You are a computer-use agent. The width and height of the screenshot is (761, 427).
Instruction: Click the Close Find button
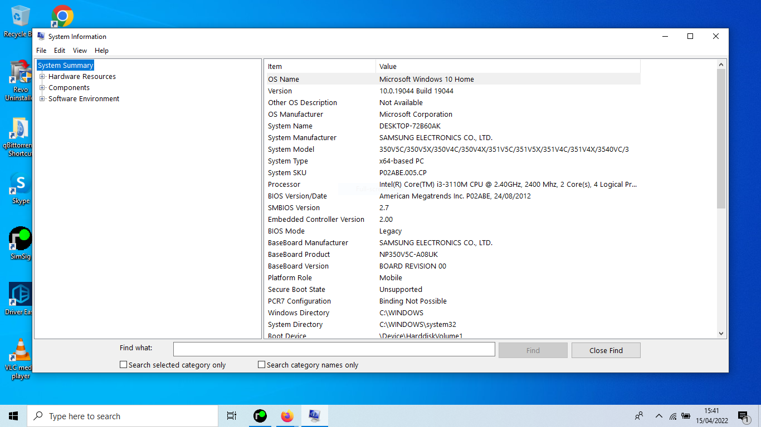(606, 350)
